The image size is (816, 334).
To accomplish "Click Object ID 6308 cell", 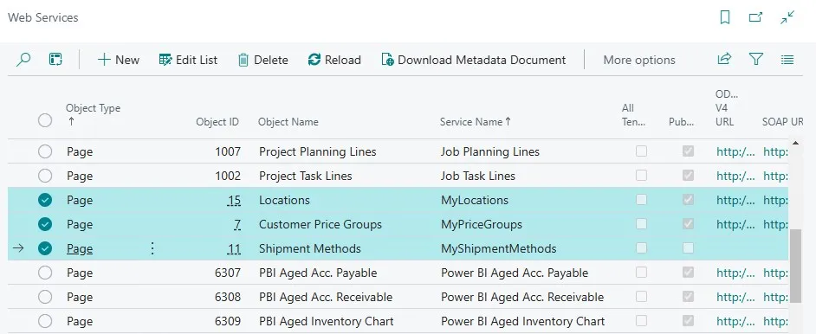I will tap(228, 297).
